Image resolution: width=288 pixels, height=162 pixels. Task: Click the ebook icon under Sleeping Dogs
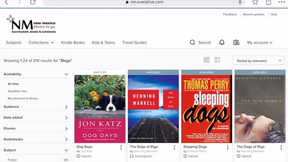click(x=185, y=156)
